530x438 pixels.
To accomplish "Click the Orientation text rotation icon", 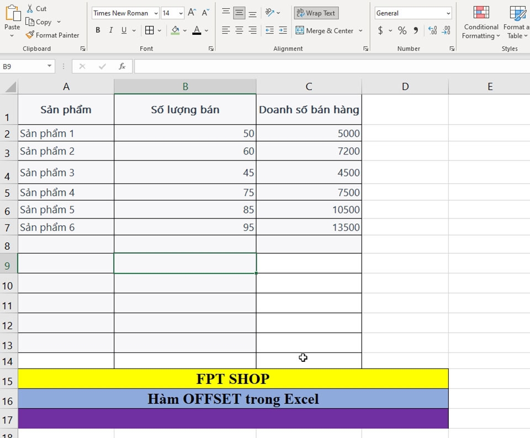I will 269,13.
